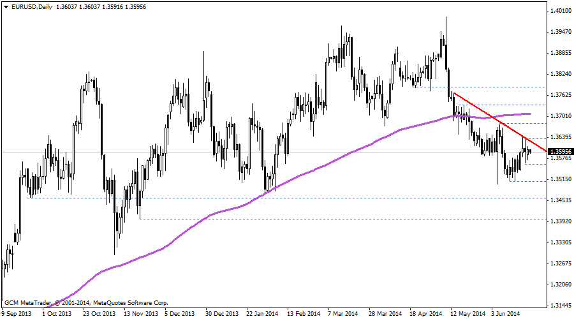Click the 13 Feb 2014 date label
This screenshot has height=319, width=574.
coord(304,314)
